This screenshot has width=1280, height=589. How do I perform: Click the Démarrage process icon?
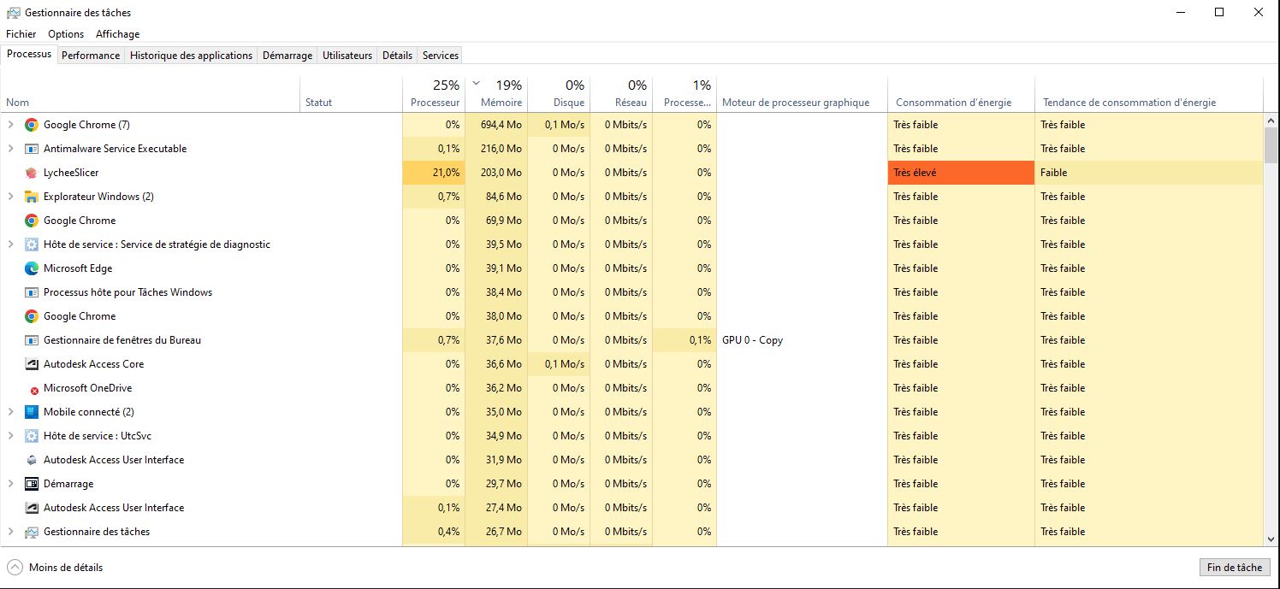[x=32, y=484]
